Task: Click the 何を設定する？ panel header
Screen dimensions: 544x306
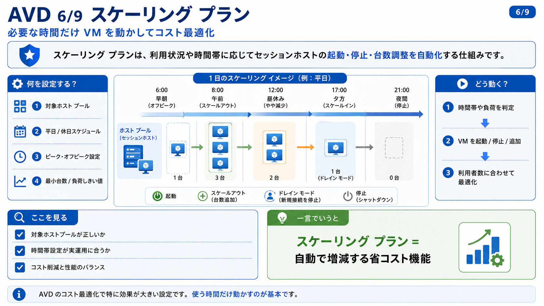Action: tap(58, 84)
